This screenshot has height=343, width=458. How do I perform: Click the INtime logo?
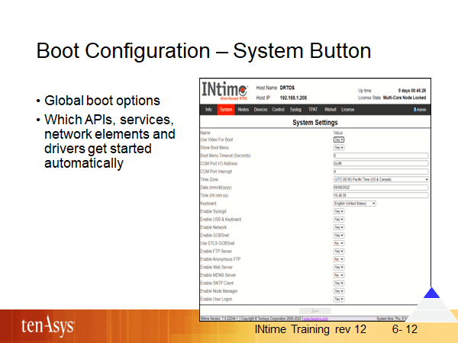tap(224, 91)
